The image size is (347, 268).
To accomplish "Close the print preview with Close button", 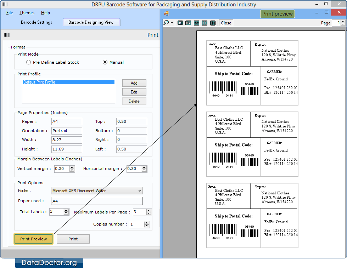I will pos(226,23).
